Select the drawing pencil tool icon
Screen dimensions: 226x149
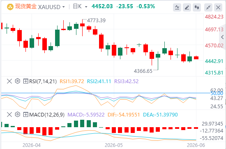187,7
